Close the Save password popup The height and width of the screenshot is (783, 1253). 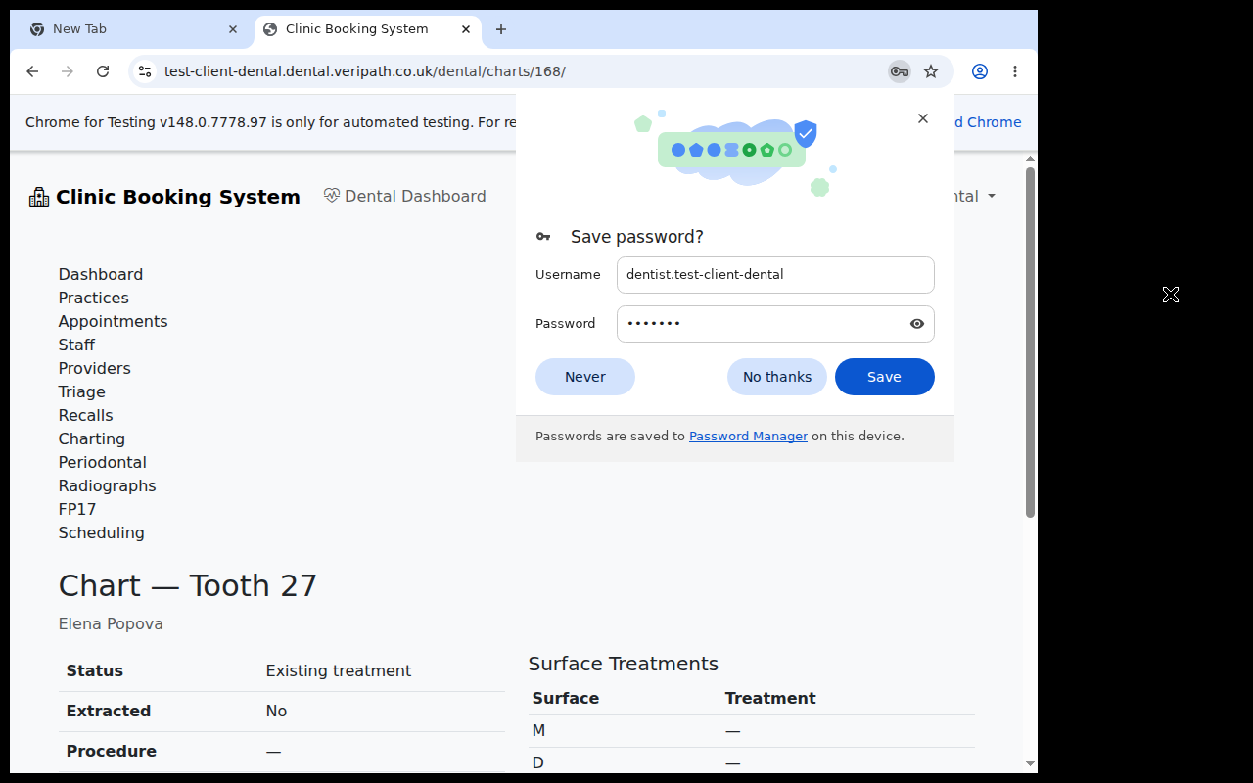tap(922, 118)
